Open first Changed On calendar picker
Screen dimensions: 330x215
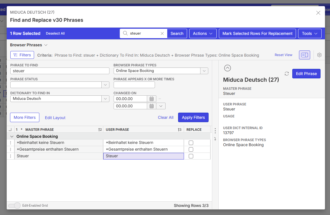pos(152,99)
